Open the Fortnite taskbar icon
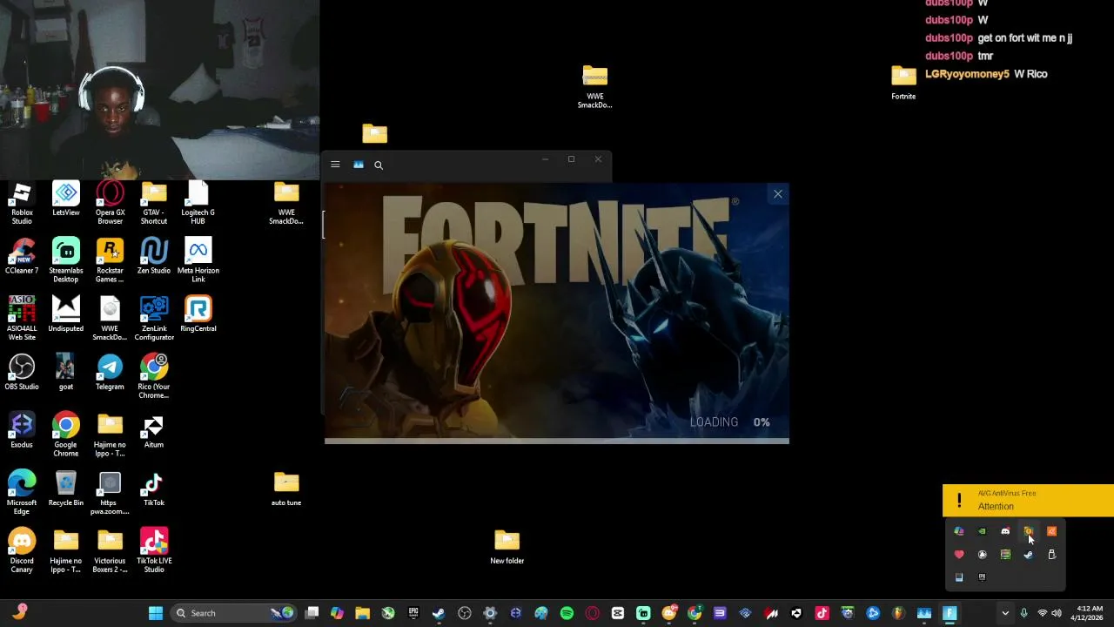This screenshot has height=627, width=1114. (950, 613)
